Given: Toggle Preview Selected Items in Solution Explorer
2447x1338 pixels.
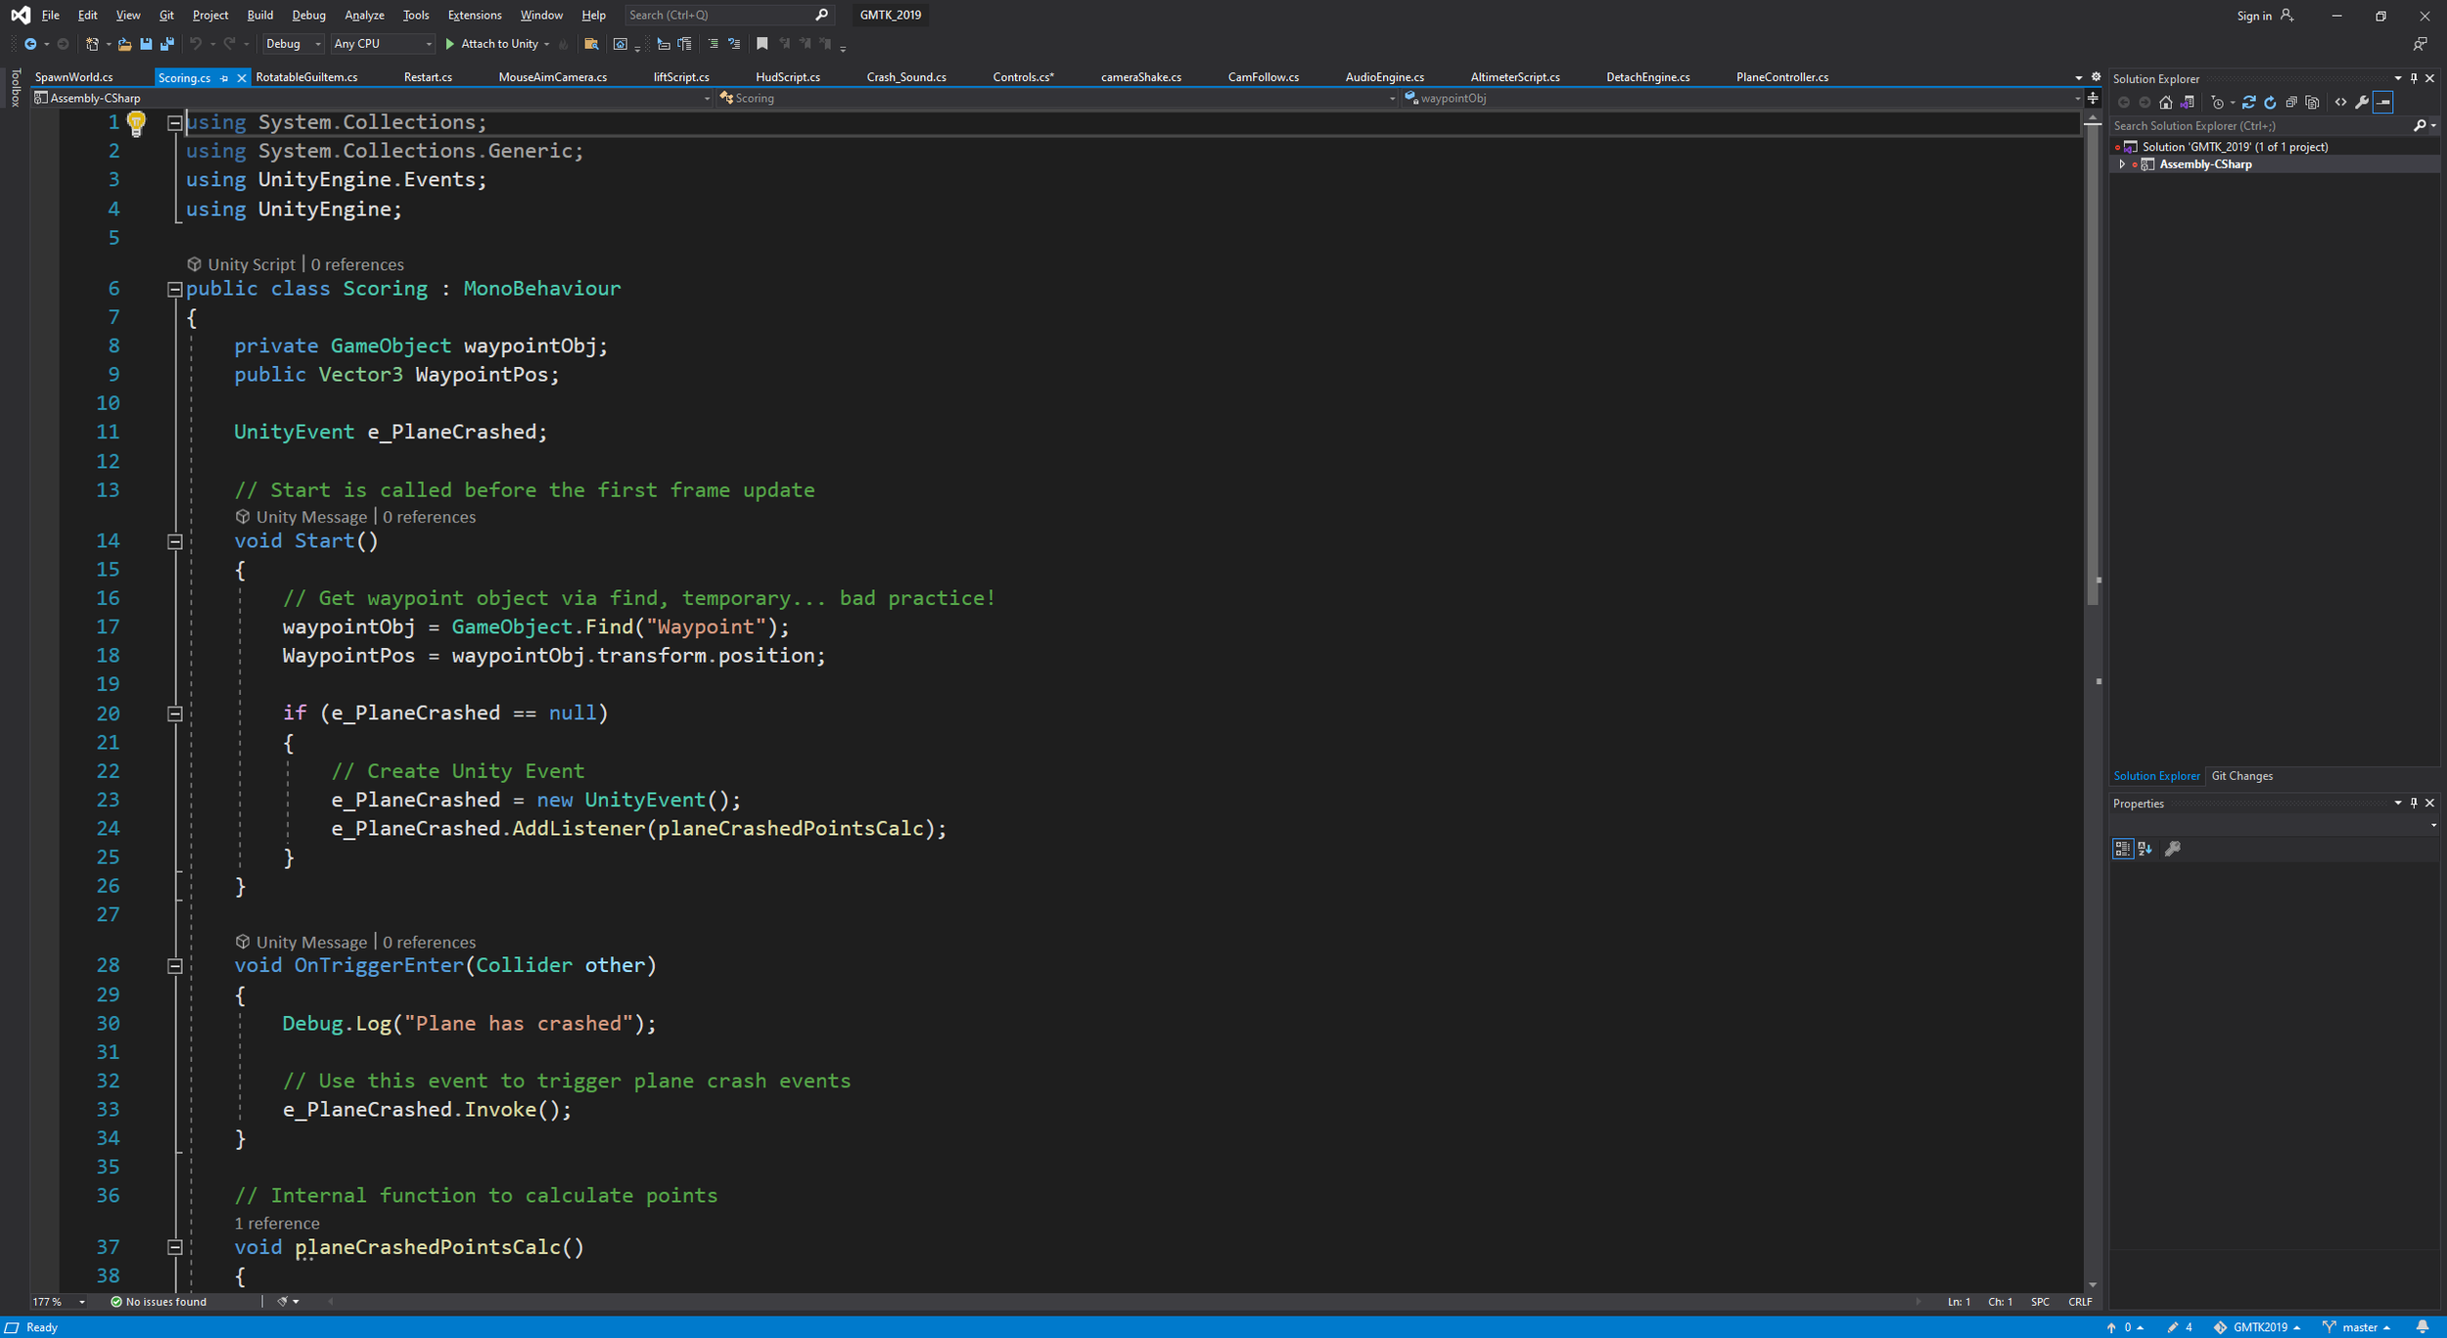Looking at the screenshot, I should pyautogui.click(x=2384, y=103).
